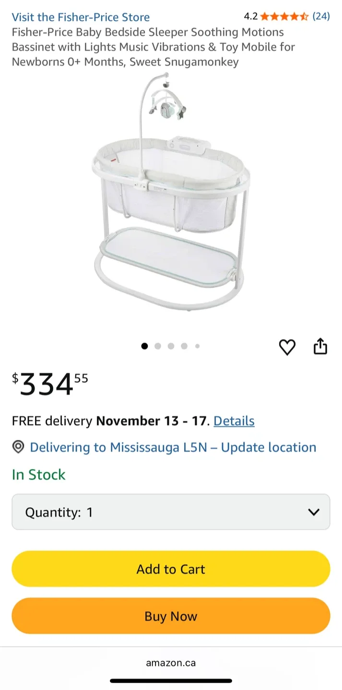The height and width of the screenshot is (690, 342).
Task: Visit the Fisher-Price Store
Action: (x=81, y=17)
